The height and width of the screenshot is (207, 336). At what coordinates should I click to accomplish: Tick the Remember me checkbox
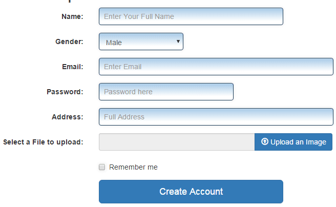click(102, 167)
